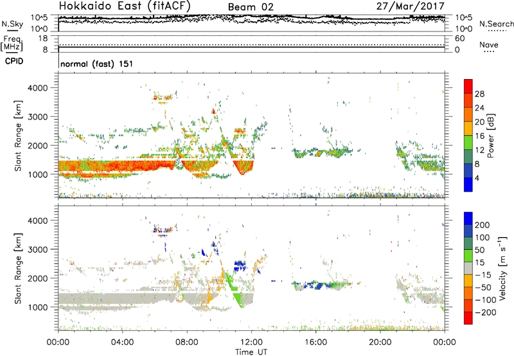Click the '3000' range tick in the velocity panel

37,249
